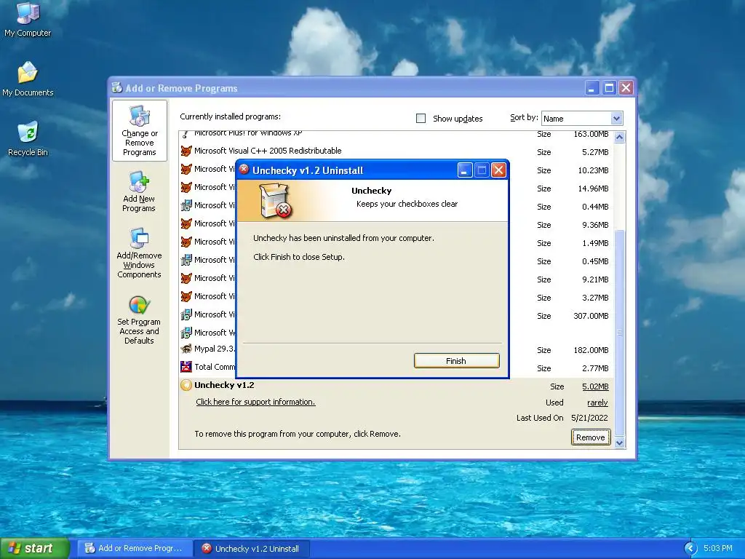Click the red icon in Unchecky title bar
745x559 pixels.
click(x=244, y=169)
